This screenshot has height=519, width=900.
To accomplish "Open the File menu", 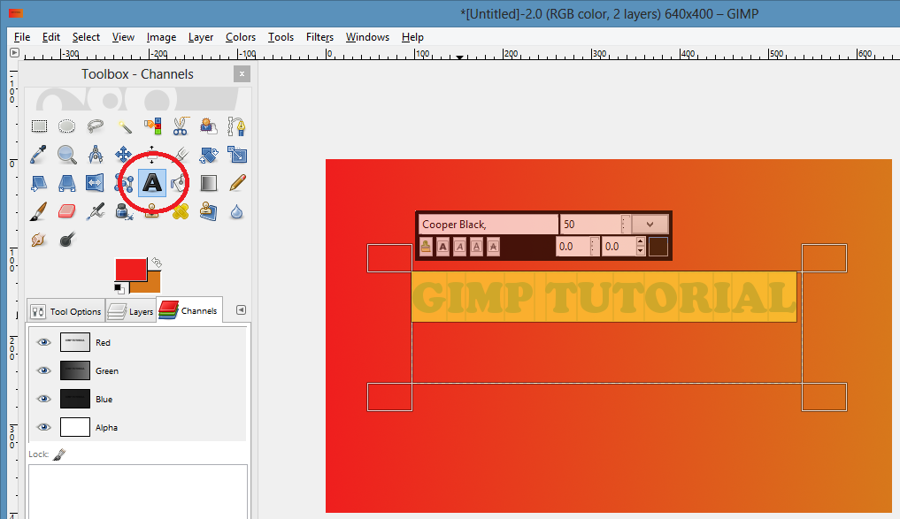I will (22, 37).
